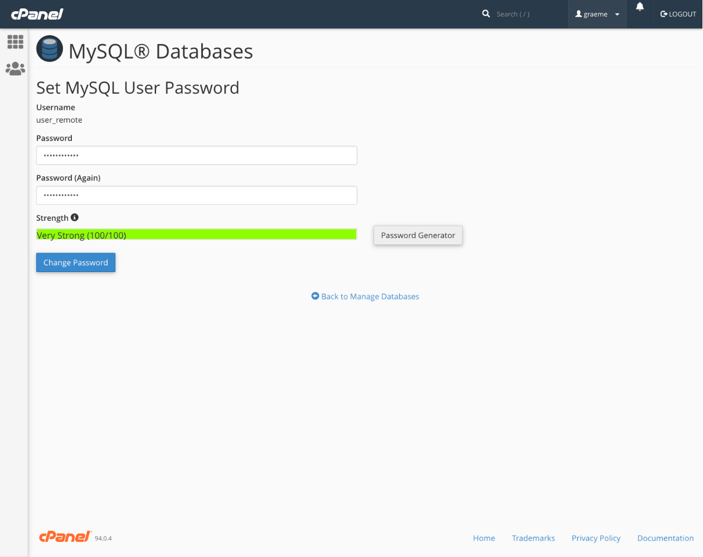This screenshot has height=557, width=703.
Task: Open the search by clicking the magnifier icon
Action: tap(486, 13)
